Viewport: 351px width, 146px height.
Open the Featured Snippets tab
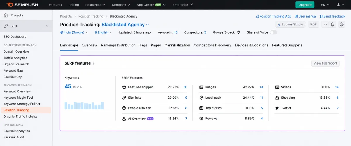point(287,45)
